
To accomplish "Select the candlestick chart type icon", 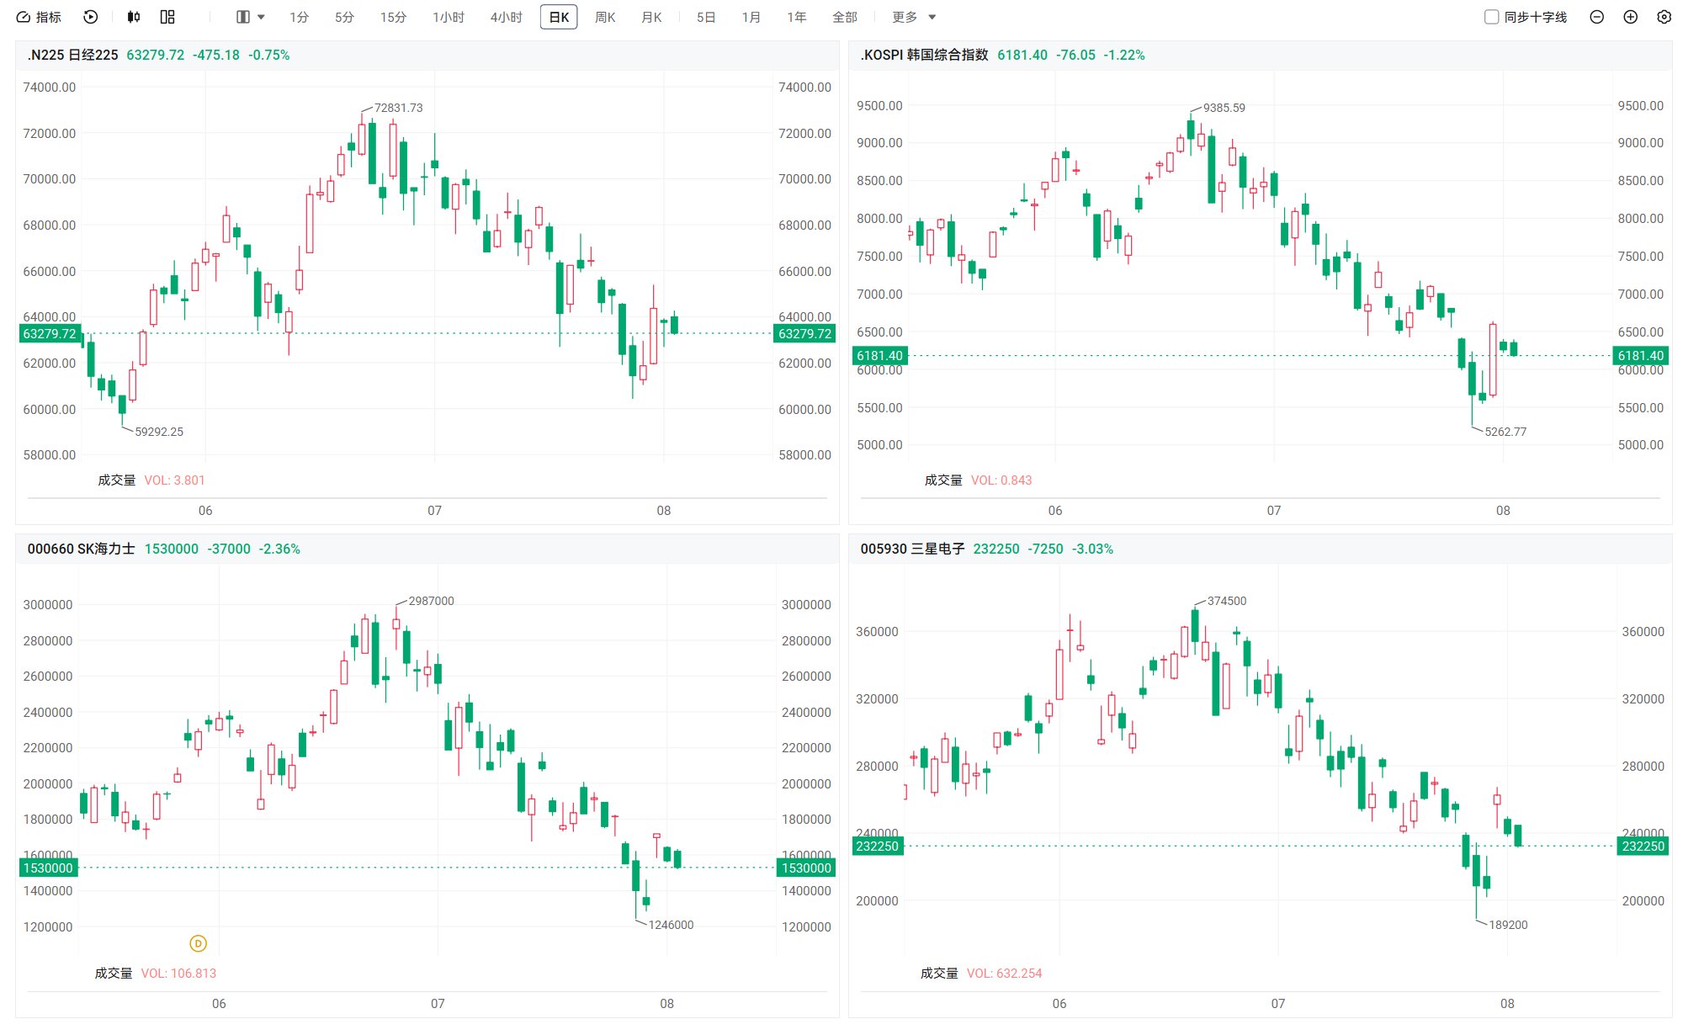I will [x=133, y=17].
